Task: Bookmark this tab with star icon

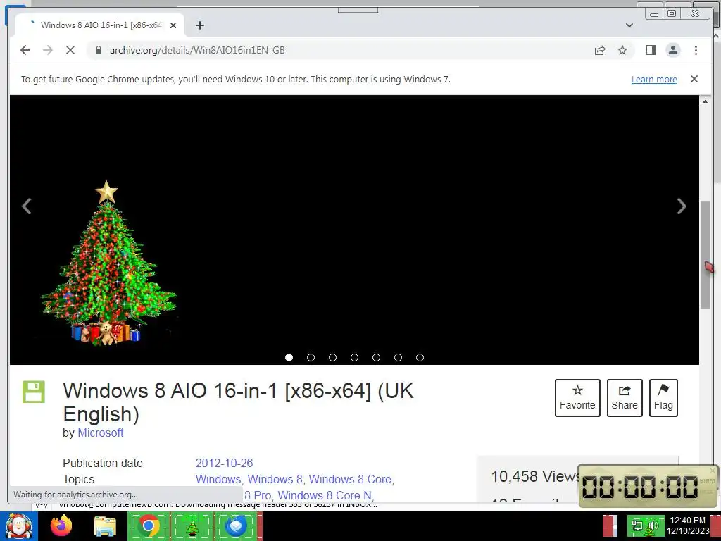Action: coord(622,50)
